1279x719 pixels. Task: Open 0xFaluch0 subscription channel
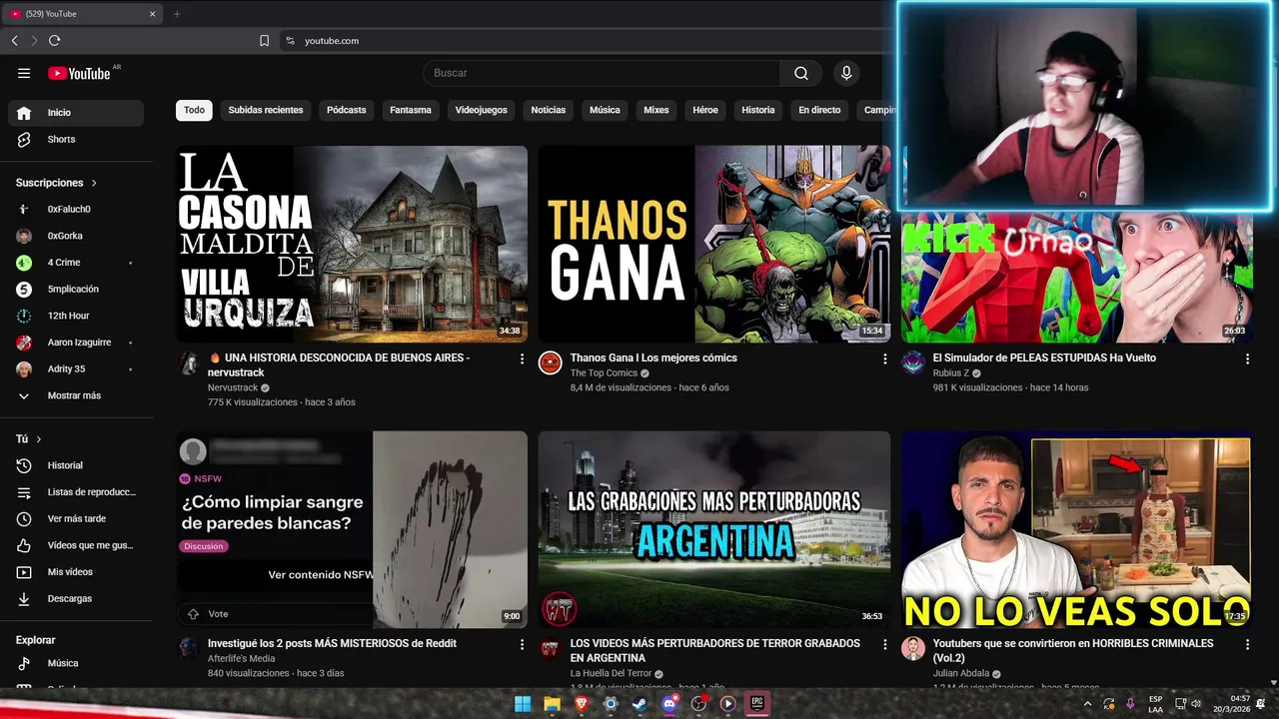[76, 210]
